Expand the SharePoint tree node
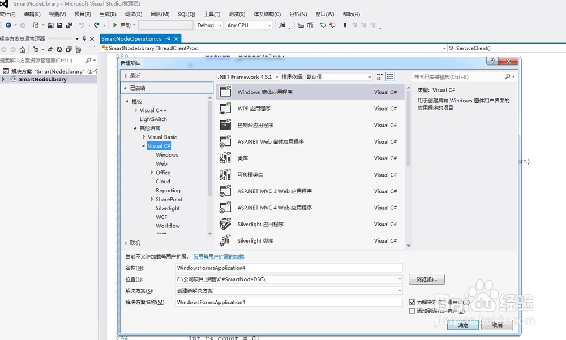 (152, 199)
